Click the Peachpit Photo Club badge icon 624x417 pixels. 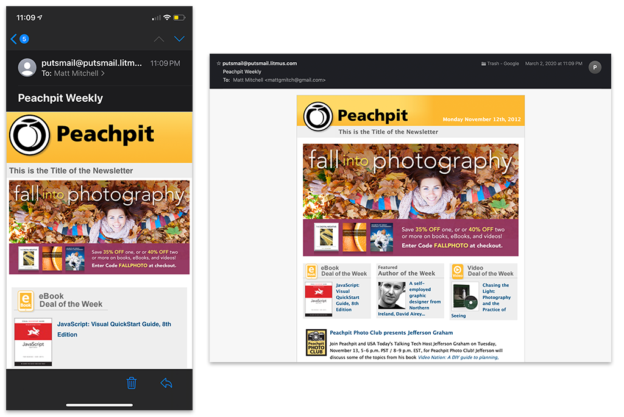click(316, 343)
